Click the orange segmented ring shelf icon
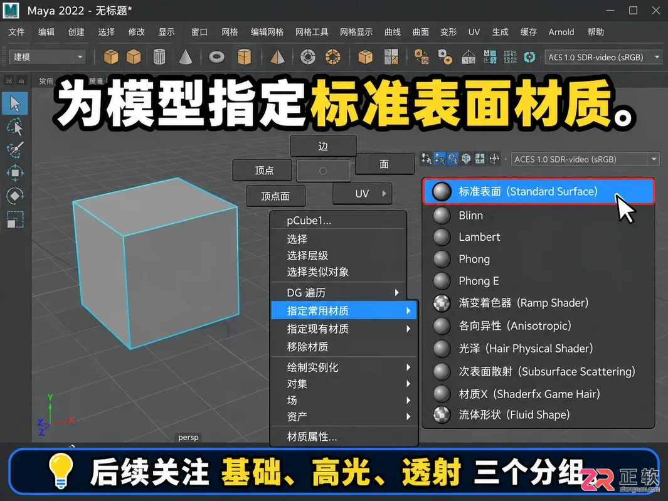This screenshot has width=668, height=501. tap(332, 56)
